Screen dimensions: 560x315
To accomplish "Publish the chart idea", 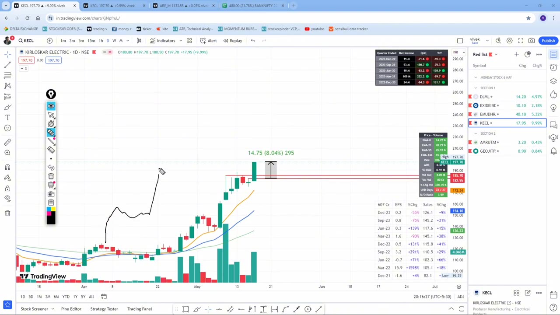I will click(548, 41).
